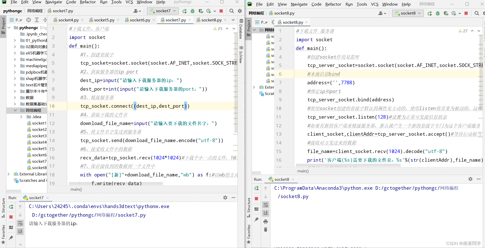Image resolution: width=485 pixels, height=248 pixels.
Task: Open settings gear in left window toolbar
Action: point(240,11)
